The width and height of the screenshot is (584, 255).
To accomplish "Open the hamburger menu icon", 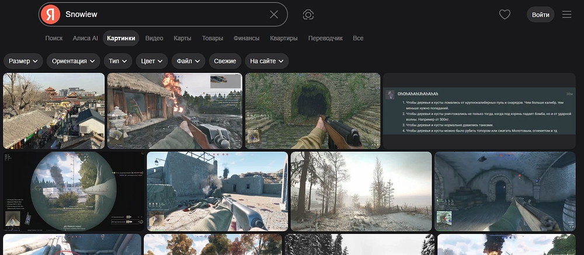I will tap(566, 15).
